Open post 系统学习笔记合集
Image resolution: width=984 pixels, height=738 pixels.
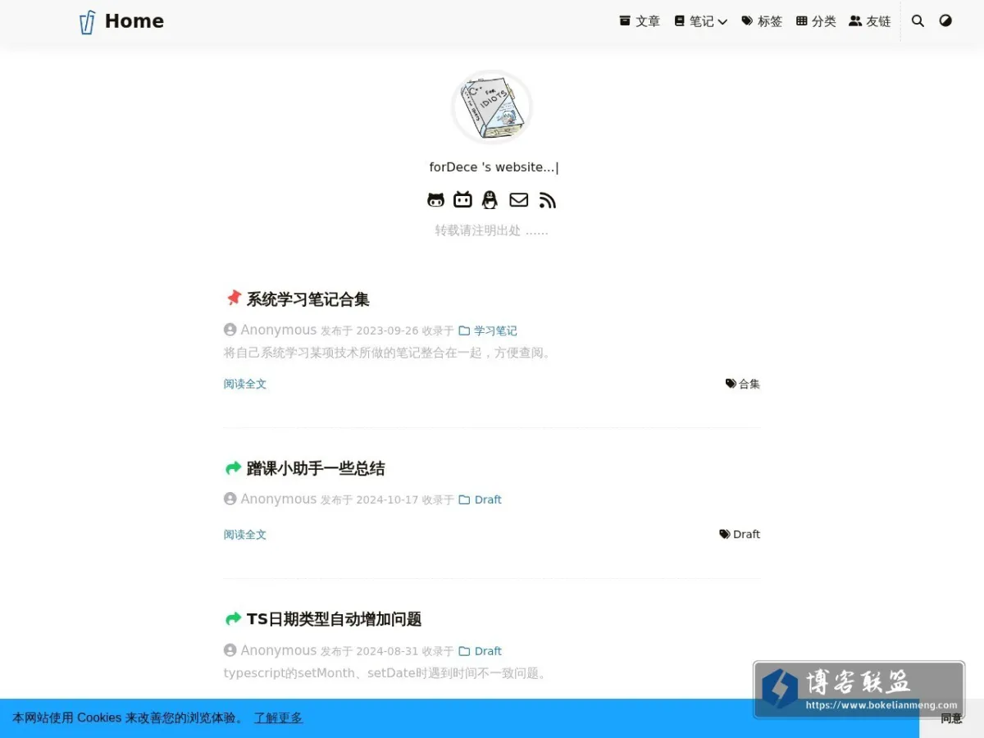click(x=308, y=299)
